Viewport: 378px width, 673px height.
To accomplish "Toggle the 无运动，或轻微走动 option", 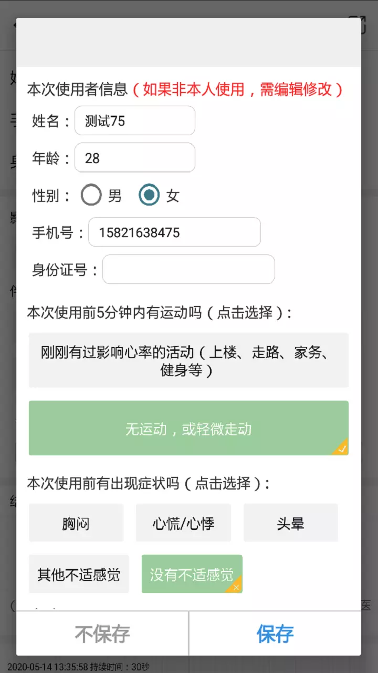I will (188, 428).
